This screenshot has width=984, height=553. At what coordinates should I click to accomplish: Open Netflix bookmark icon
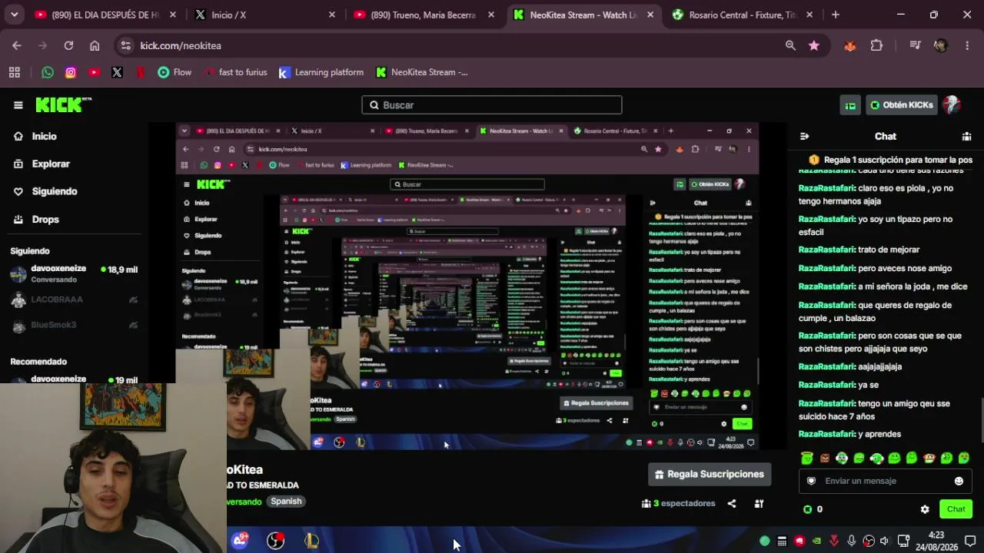pyautogui.click(x=140, y=72)
